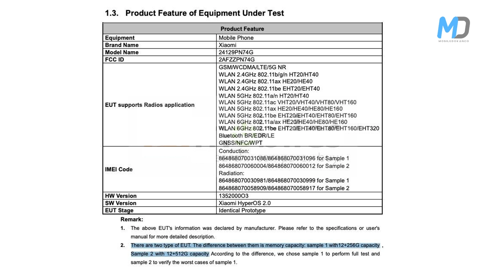Select the Mobile Phone equipment value

[236, 38]
